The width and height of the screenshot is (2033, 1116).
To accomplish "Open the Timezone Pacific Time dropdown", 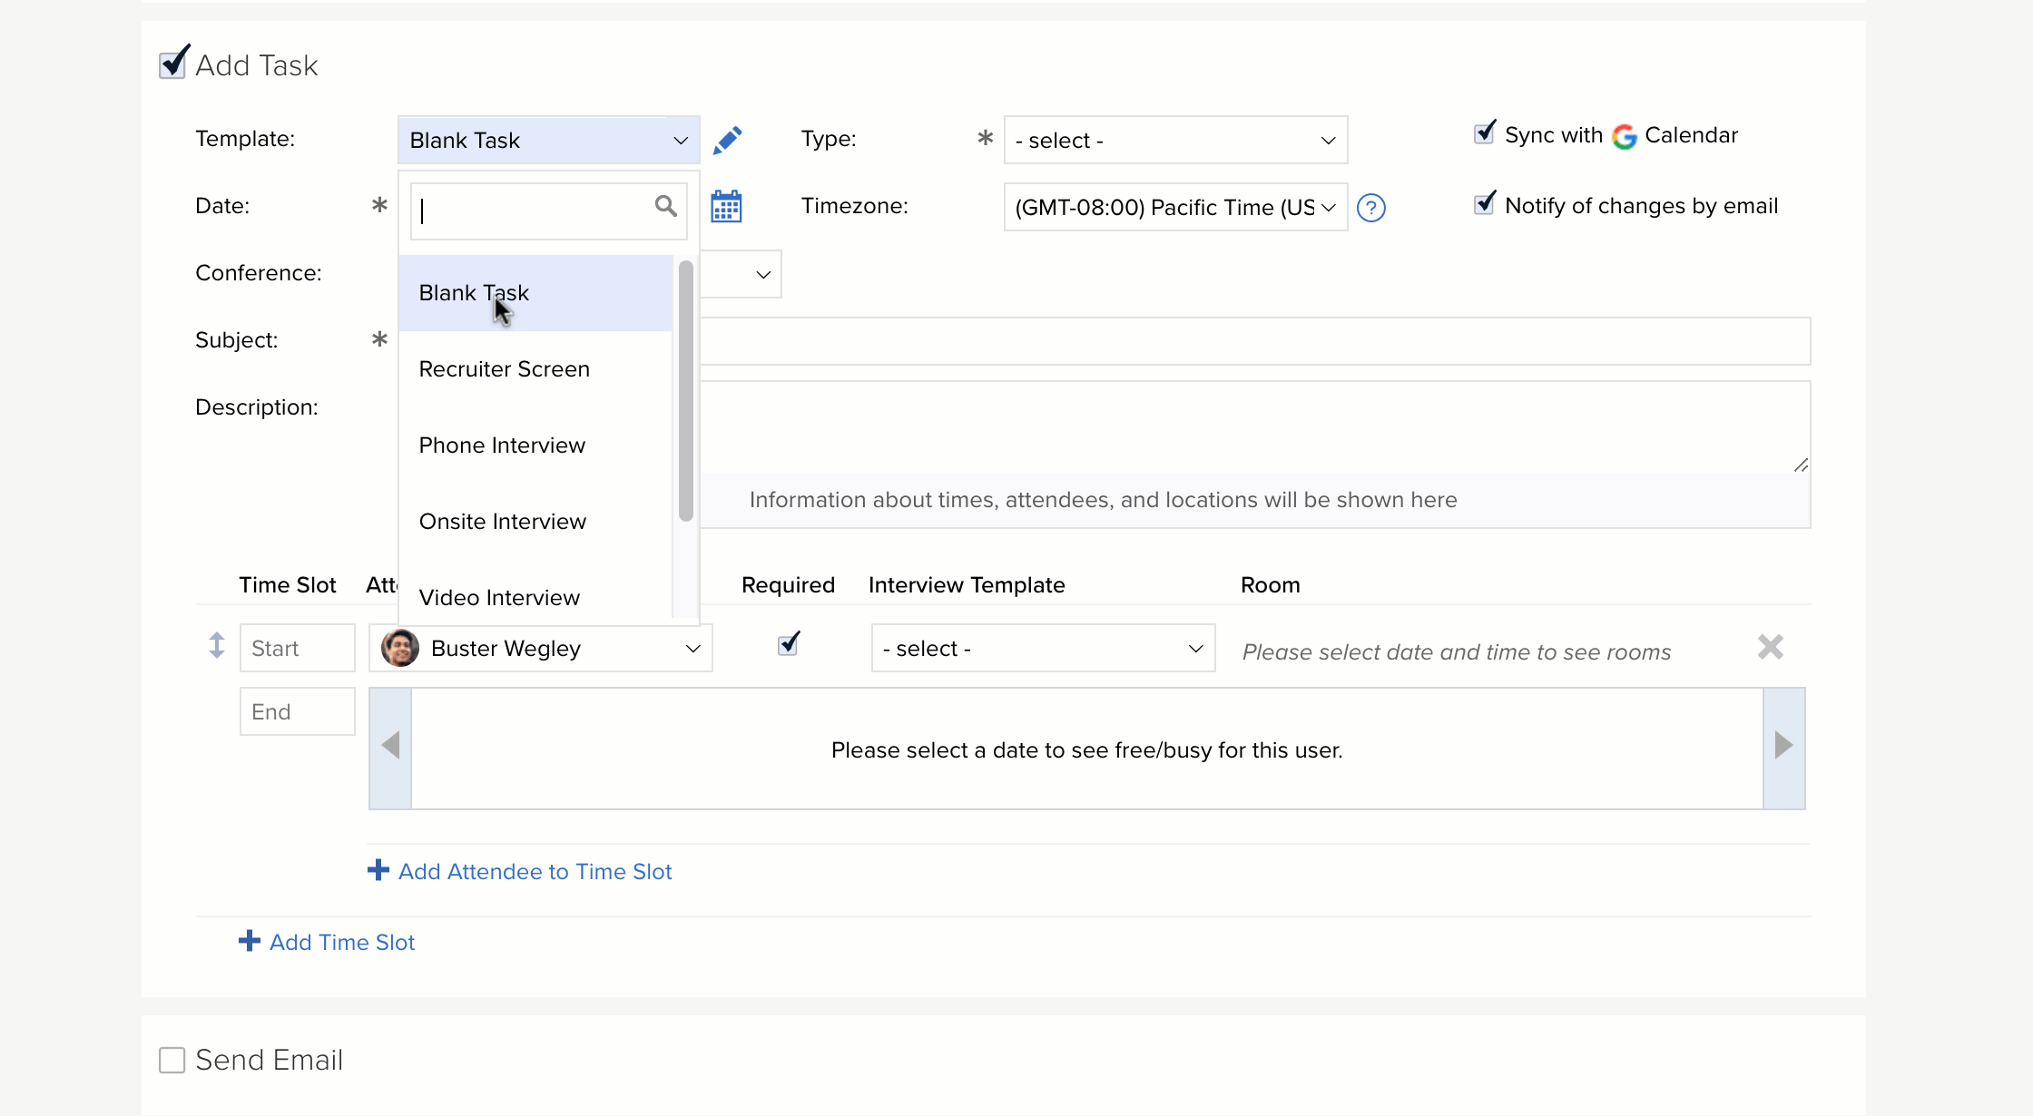I will [x=1175, y=207].
